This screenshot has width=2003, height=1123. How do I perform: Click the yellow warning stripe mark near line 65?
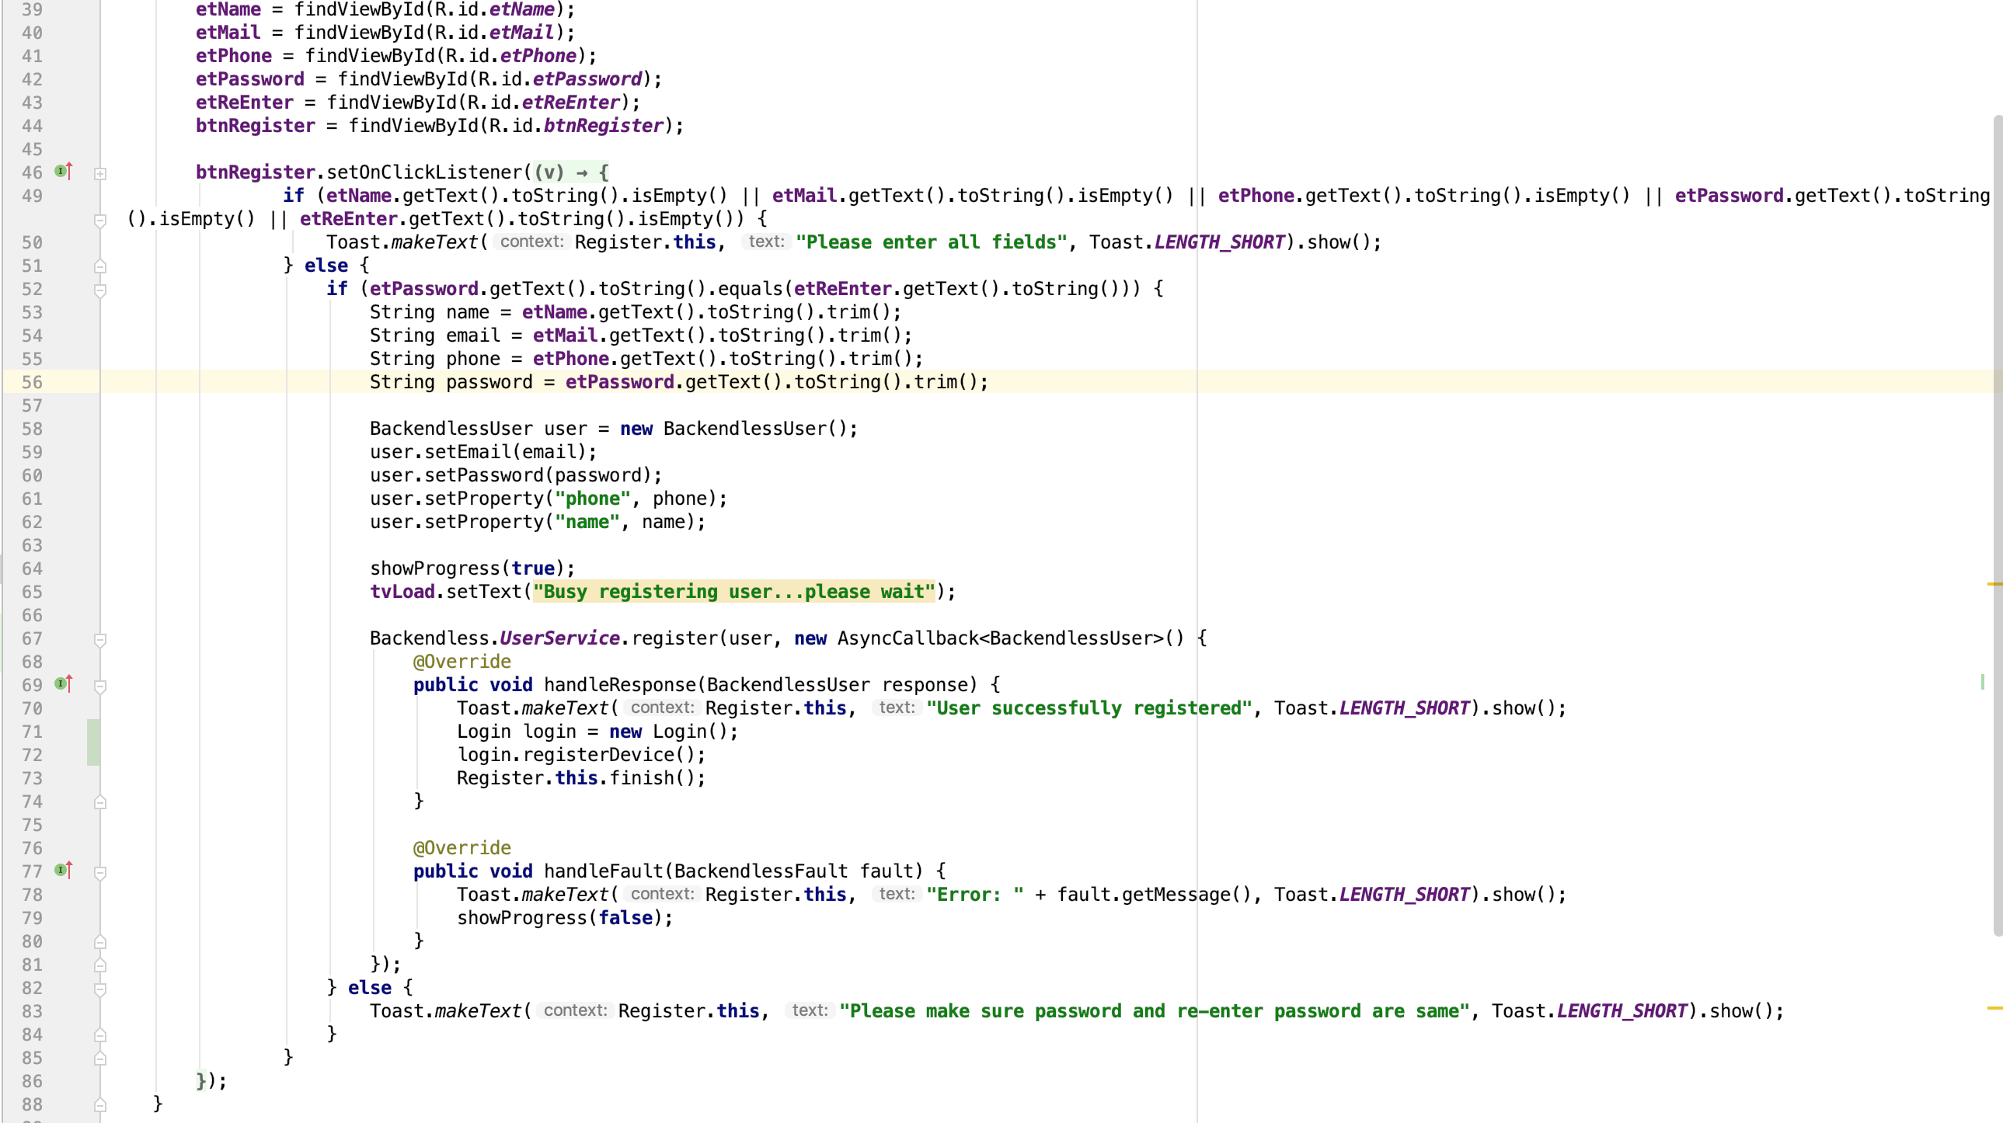click(1994, 584)
